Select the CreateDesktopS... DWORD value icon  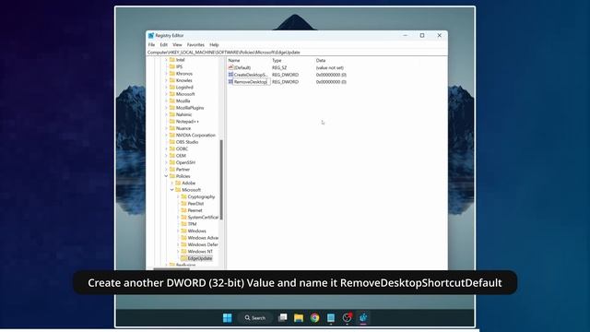click(230, 75)
